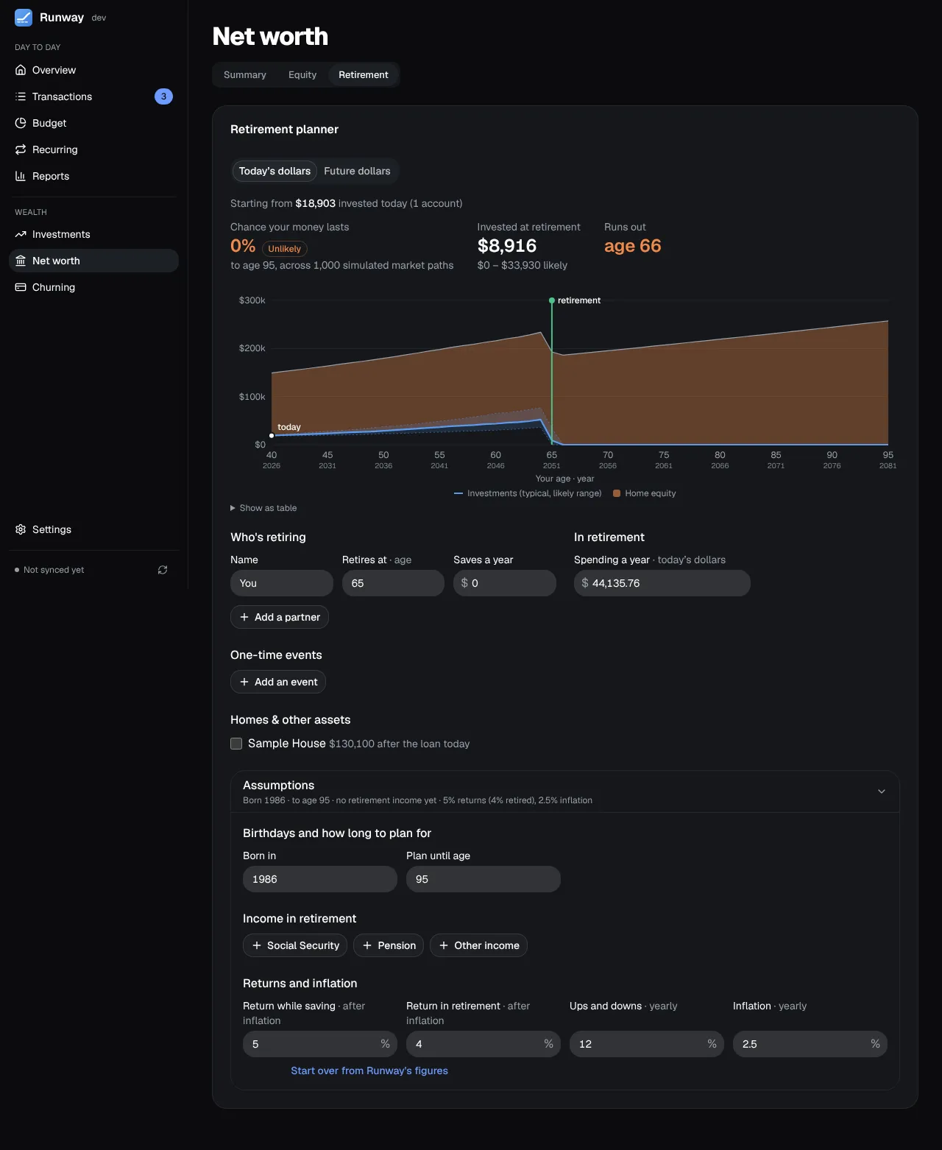Image resolution: width=942 pixels, height=1150 pixels.
Task: Edit Return while saving percentage field
Action: [x=320, y=1044]
